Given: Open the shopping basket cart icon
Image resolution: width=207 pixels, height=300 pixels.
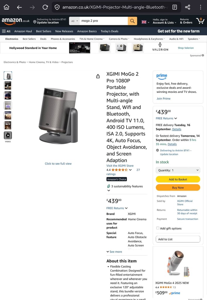Looking at the screenshot, I should pyautogui.click(x=200, y=21).
